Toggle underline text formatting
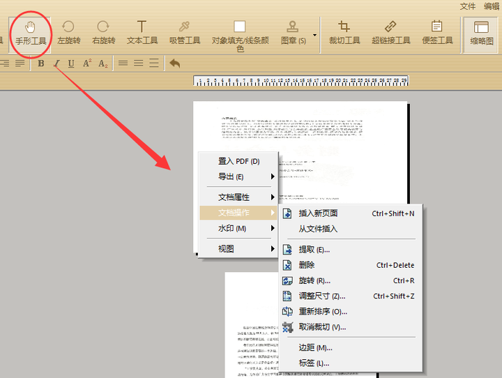 [x=71, y=63]
